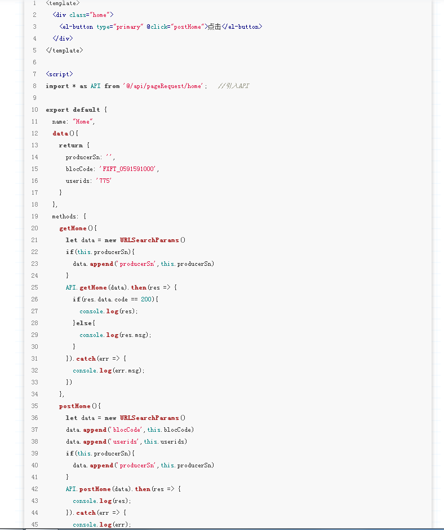
Task: Click the data() function name
Action: tap(60, 133)
